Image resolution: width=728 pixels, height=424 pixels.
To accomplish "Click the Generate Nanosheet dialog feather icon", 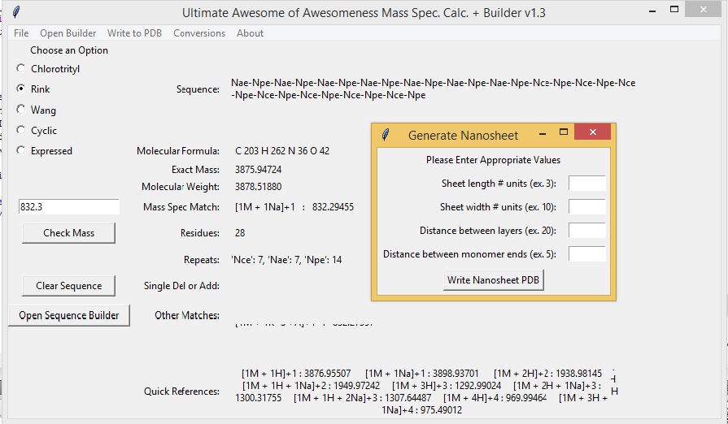I will [386, 134].
